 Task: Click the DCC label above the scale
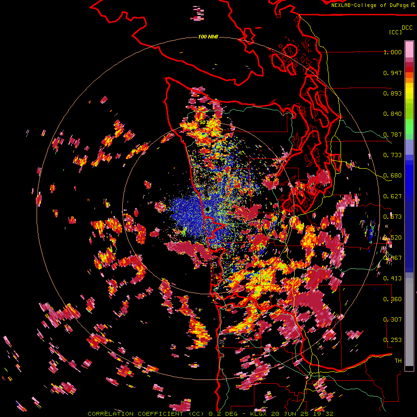point(407,28)
